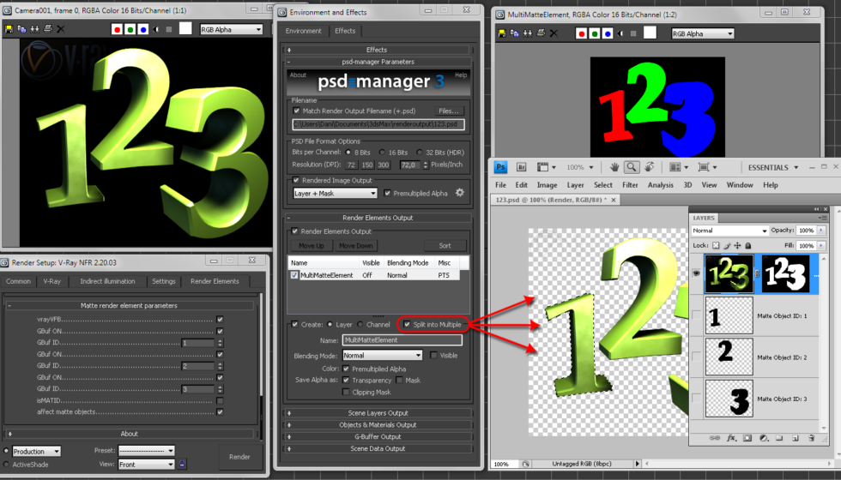Collapse psd-manager Parameters rollout
This screenshot has height=480, width=841.
377,62
